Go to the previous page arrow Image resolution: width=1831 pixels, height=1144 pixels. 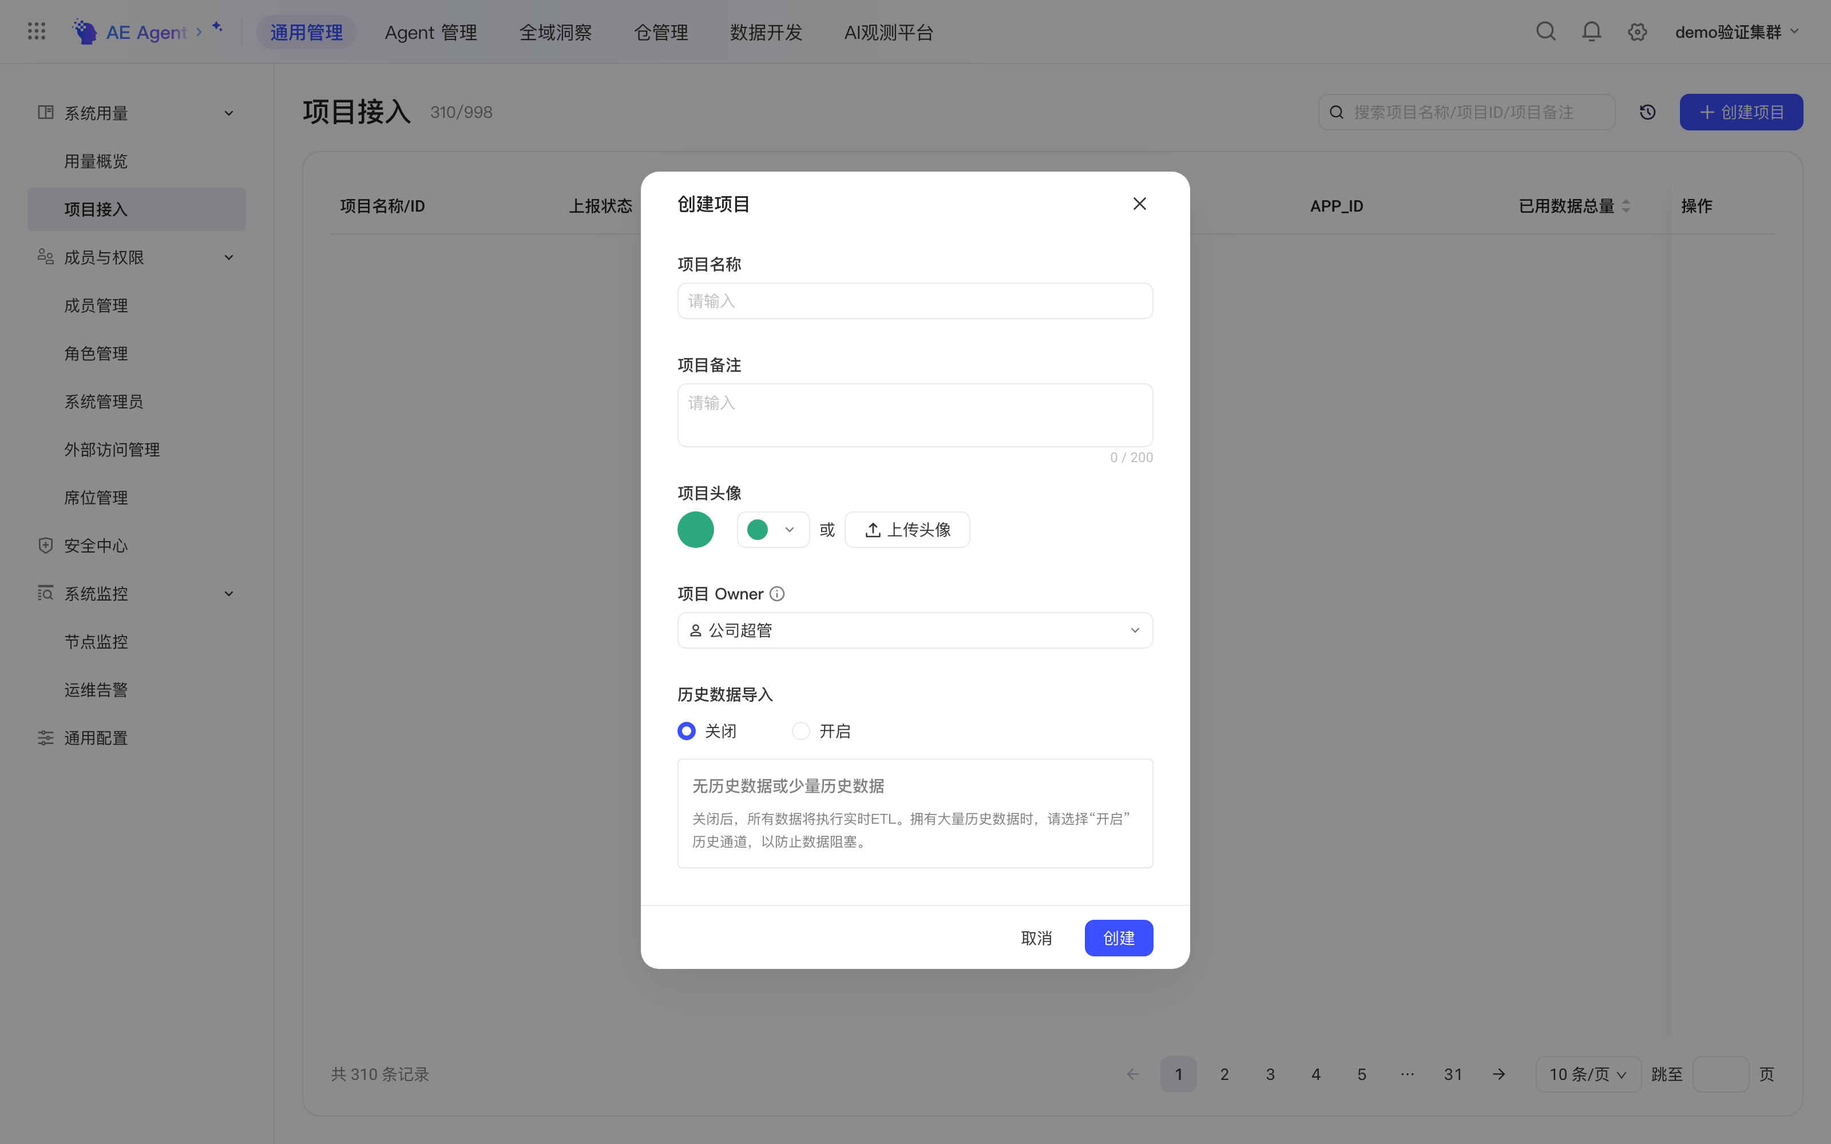click(1133, 1074)
